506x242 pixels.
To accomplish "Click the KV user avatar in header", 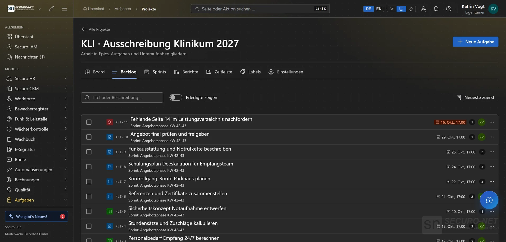I will tap(493, 9).
